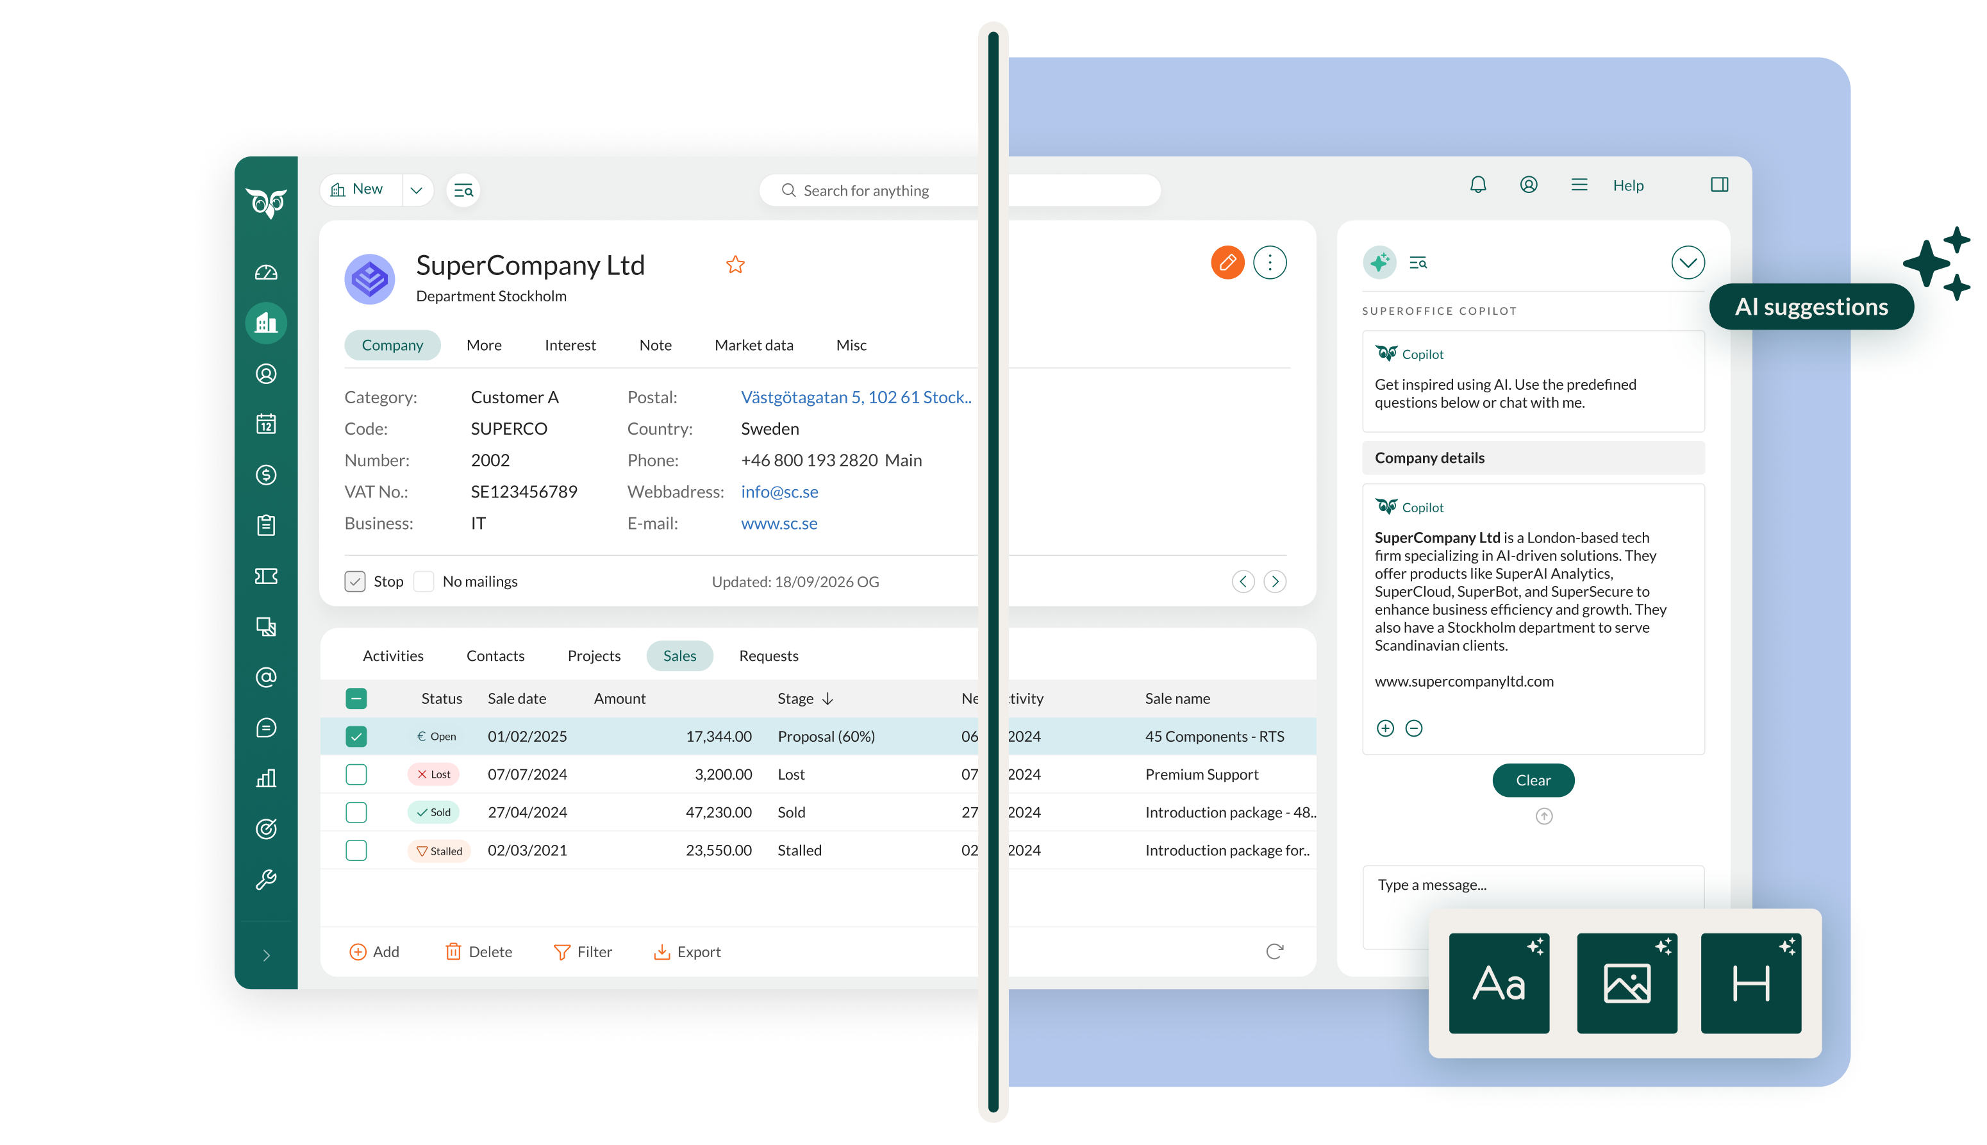Enable the No mailings checkbox

[423, 581]
